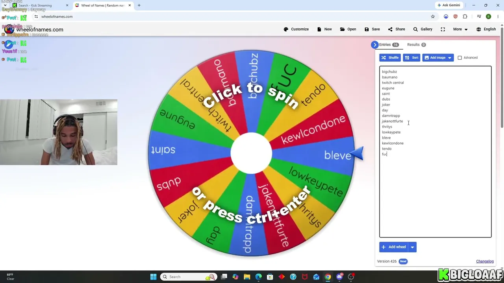Open the Windows Start menu
Viewport: 504px width, 283px height.
(x=153, y=277)
